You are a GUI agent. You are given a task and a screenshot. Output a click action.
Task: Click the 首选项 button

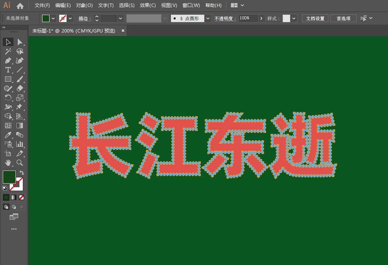344,18
